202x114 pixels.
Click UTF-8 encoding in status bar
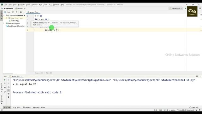(166, 110)
